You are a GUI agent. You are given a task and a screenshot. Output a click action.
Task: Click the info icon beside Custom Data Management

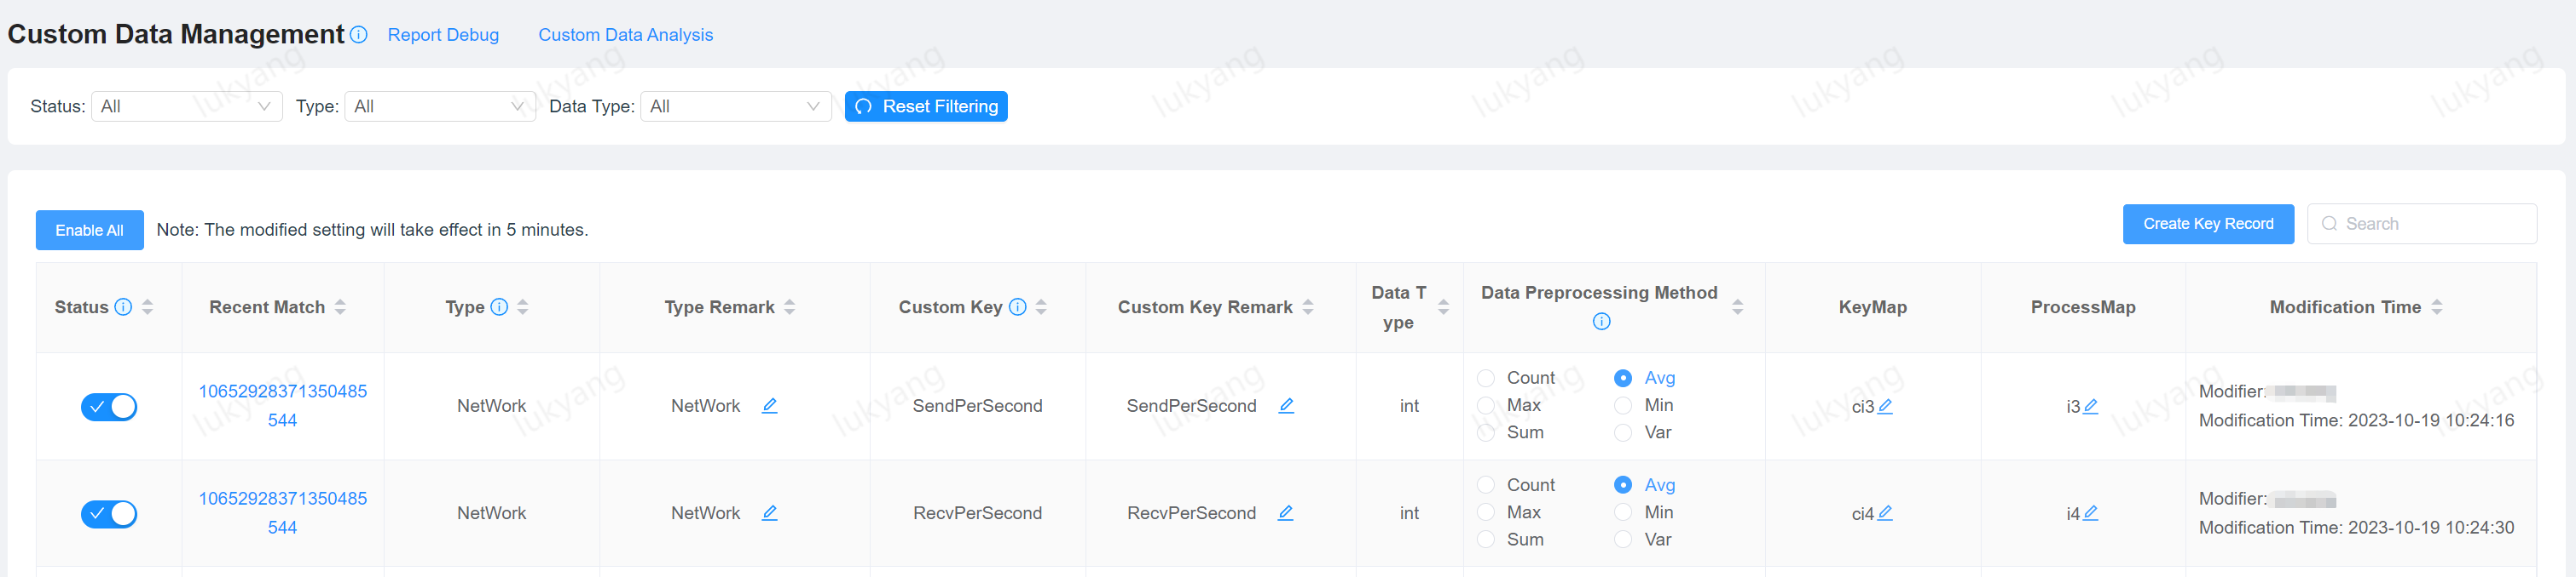[x=359, y=35]
